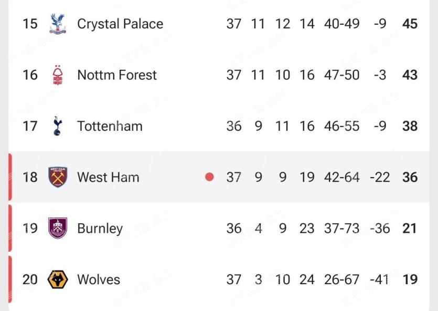Click the Crystal Palace club crest
The height and width of the screenshot is (311, 438).
click(x=58, y=24)
